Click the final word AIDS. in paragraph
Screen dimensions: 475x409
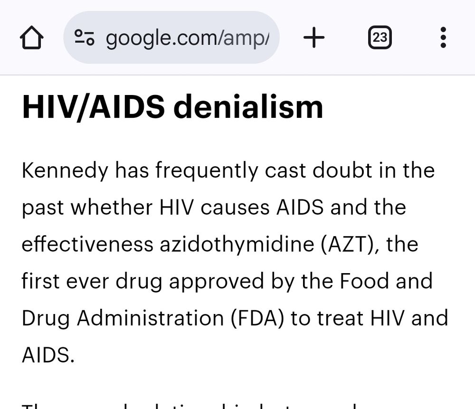coord(48,355)
